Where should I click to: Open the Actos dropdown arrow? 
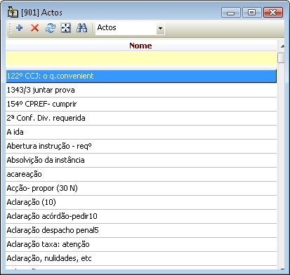[160, 29]
